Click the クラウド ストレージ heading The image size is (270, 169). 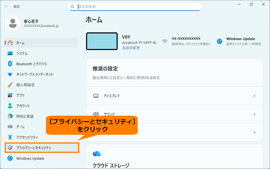pyautogui.click(x=111, y=166)
